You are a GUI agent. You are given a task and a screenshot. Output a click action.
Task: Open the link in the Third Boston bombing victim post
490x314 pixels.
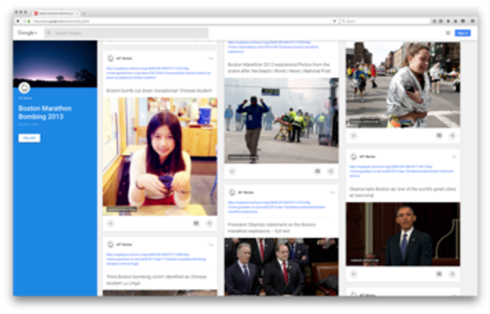(x=157, y=259)
